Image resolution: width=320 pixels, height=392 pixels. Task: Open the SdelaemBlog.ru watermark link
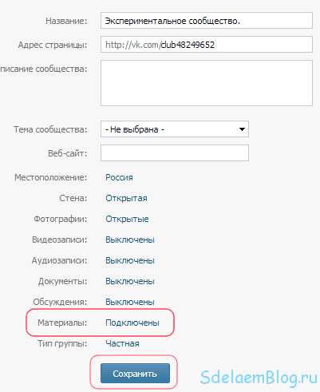click(259, 378)
